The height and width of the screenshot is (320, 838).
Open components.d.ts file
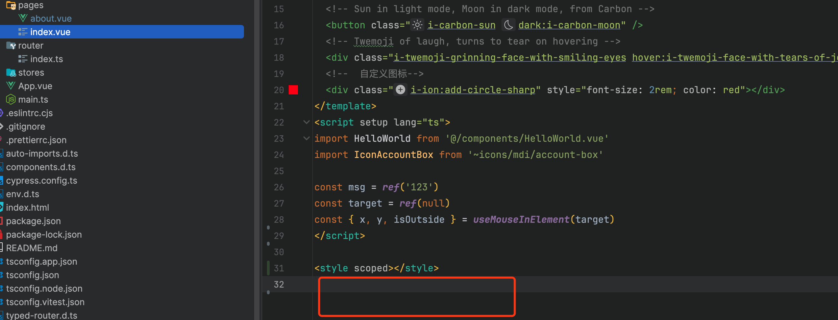click(41, 167)
